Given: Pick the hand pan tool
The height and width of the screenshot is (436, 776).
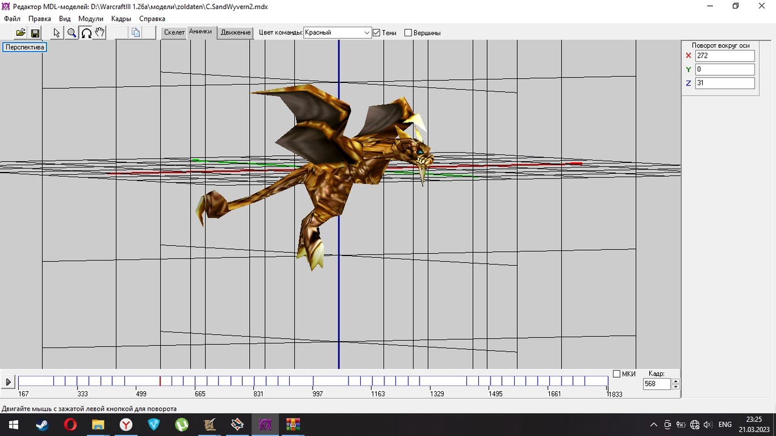Looking at the screenshot, I should pyautogui.click(x=100, y=33).
